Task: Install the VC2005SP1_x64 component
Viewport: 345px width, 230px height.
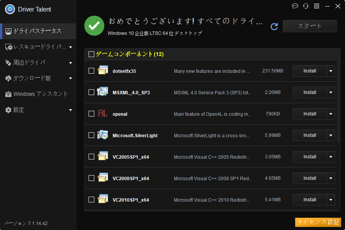Action: (x=310, y=157)
